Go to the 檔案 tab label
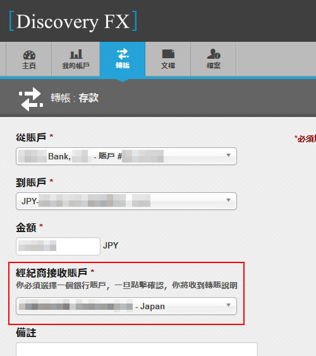The image size is (316, 356). coord(214,66)
